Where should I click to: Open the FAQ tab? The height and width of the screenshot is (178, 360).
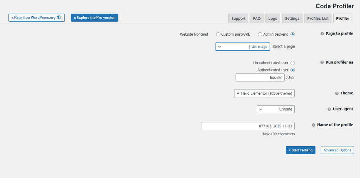[257, 19]
